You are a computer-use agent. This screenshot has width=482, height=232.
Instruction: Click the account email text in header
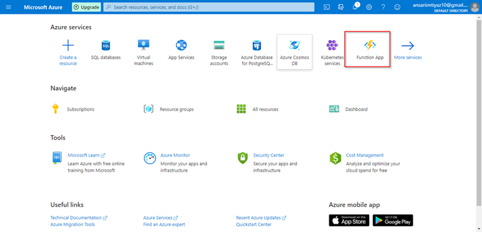click(x=440, y=5)
